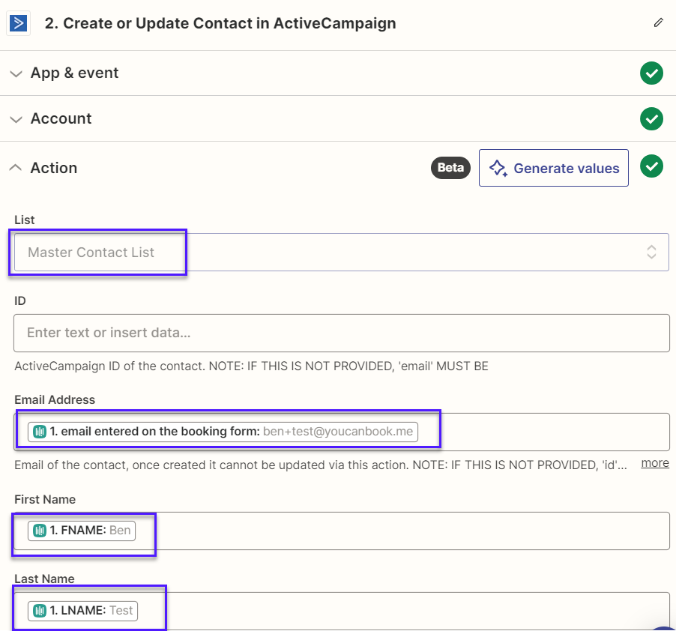The height and width of the screenshot is (631, 676).
Task: Click into the ID input field
Action: [x=342, y=333]
